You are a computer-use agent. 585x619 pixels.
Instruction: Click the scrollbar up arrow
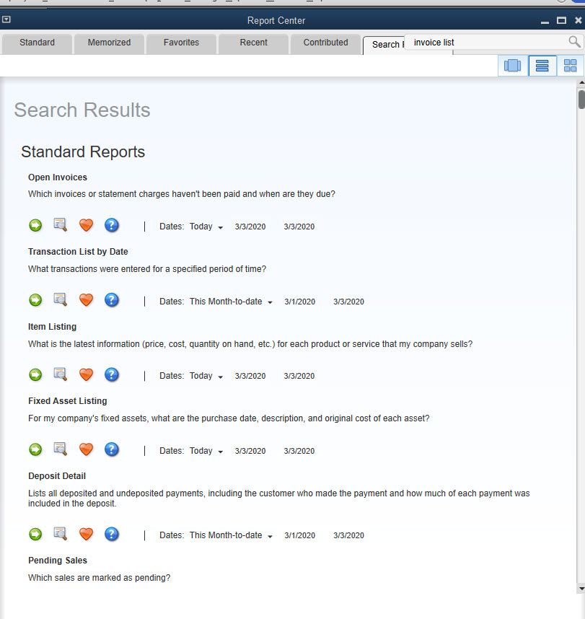581,82
